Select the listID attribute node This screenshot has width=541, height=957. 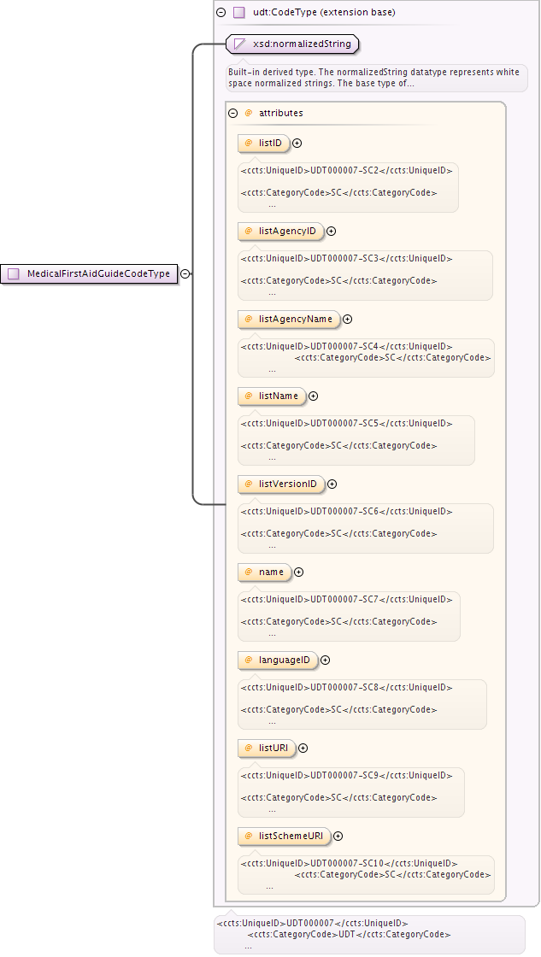coord(264,143)
